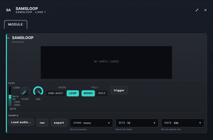Image resolution: width=213 pixels, height=140 pixels.
Task: Collapse the SAMSLOOP section with the minus marker
Action: point(8,38)
